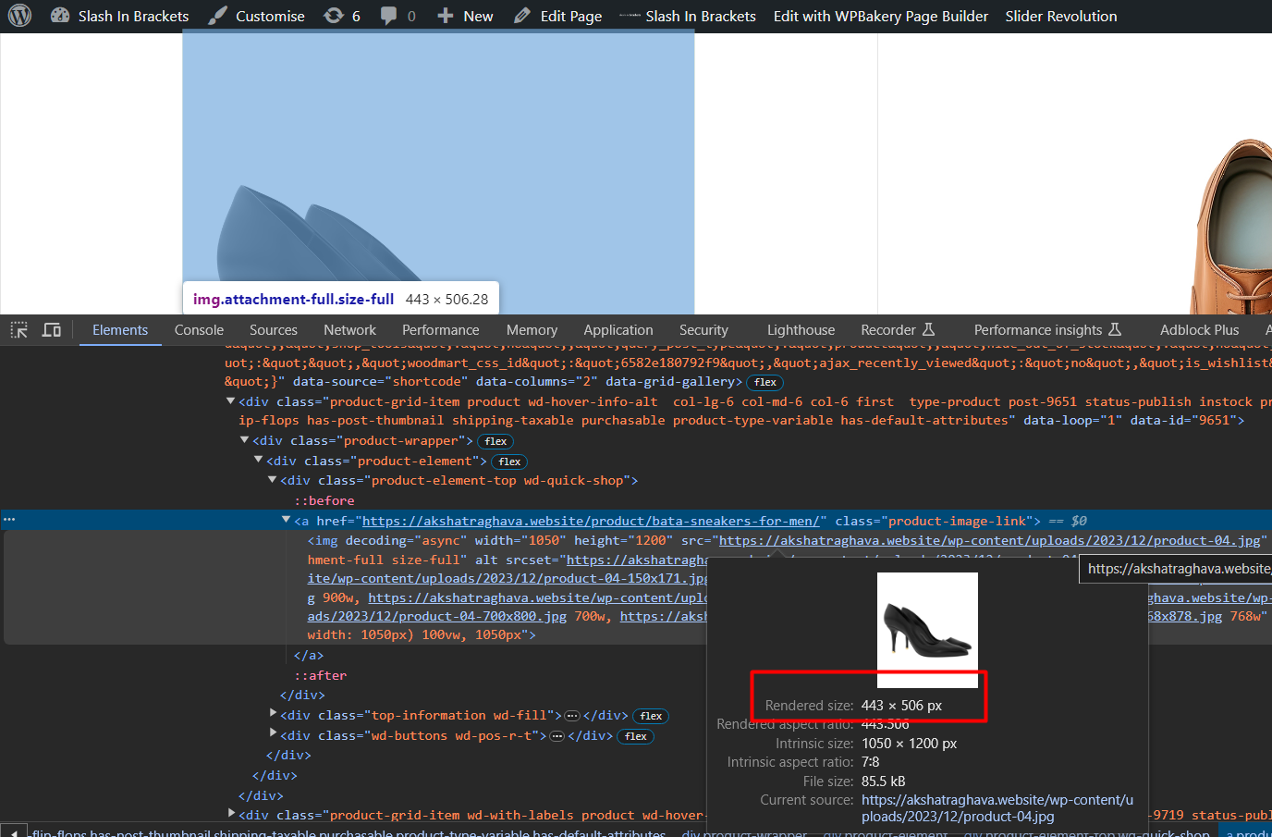Screen dimensions: 1272x837
Task: Collapse the product-element-top wd-quick-shop div
Action: [x=272, y=480]
